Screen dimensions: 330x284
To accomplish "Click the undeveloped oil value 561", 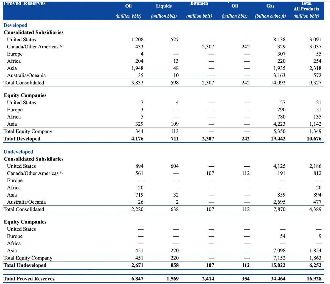I will (x=139, y=173).
